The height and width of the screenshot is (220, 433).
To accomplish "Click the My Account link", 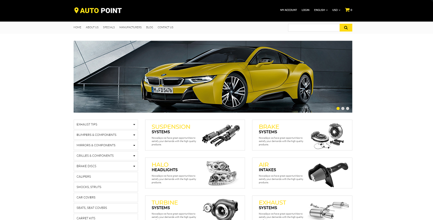I will click(288, 10).
